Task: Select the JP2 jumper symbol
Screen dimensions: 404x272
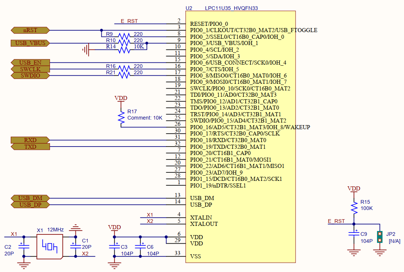Action: (x=380, y=237)
